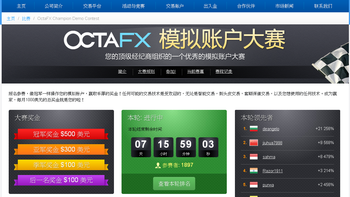Open the jiuhua7998 leader profile link
The height and width of the screenshot is (197, 350).
click(273, 143)
